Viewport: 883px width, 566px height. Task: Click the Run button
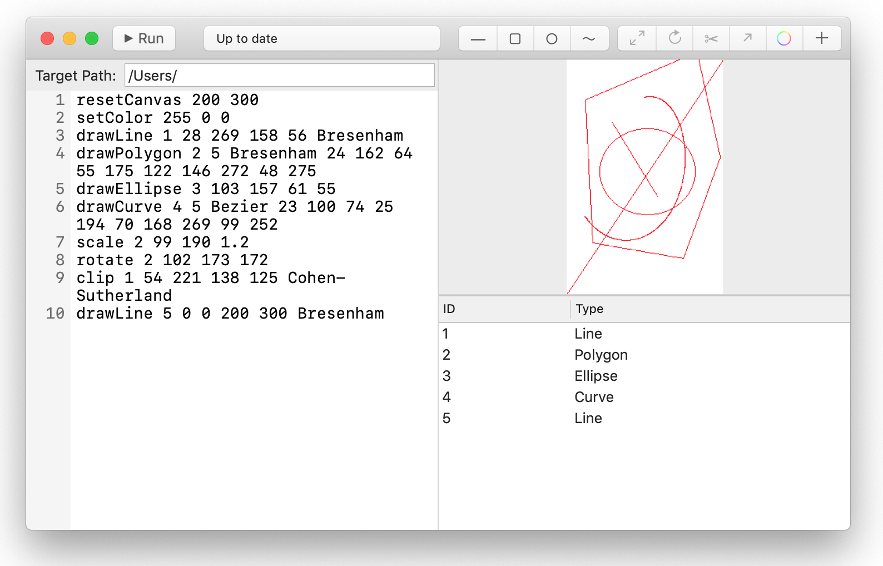click(144, 38)
